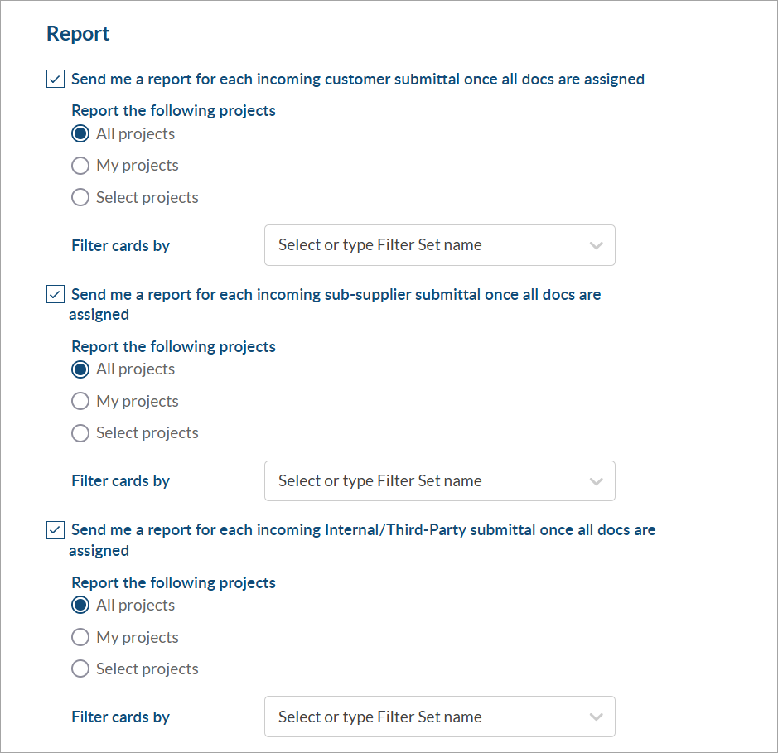Choose Select projects for sub-supplier submittal report
Image resolution: width=778 pixels, height=753 pixels.
pyautogui.click(x=80, y=433)
